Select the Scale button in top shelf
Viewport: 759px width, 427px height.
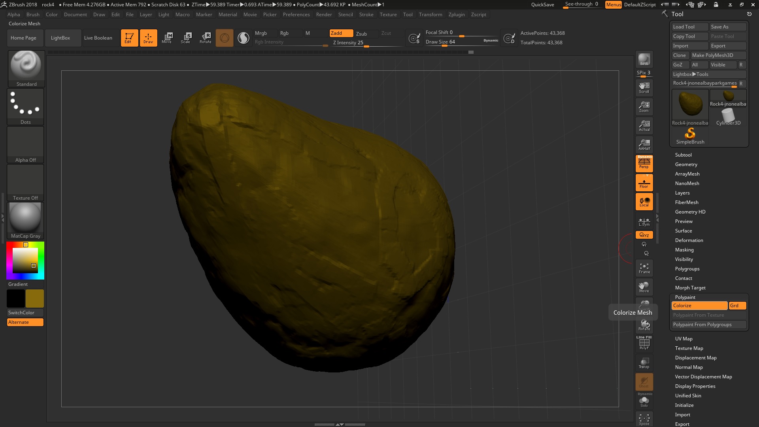[x=186, y=38]
